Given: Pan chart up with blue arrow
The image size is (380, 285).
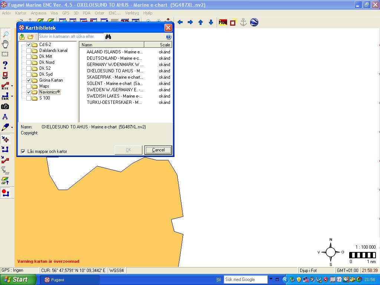Looking at the screenshot, I should pos(200,22).
